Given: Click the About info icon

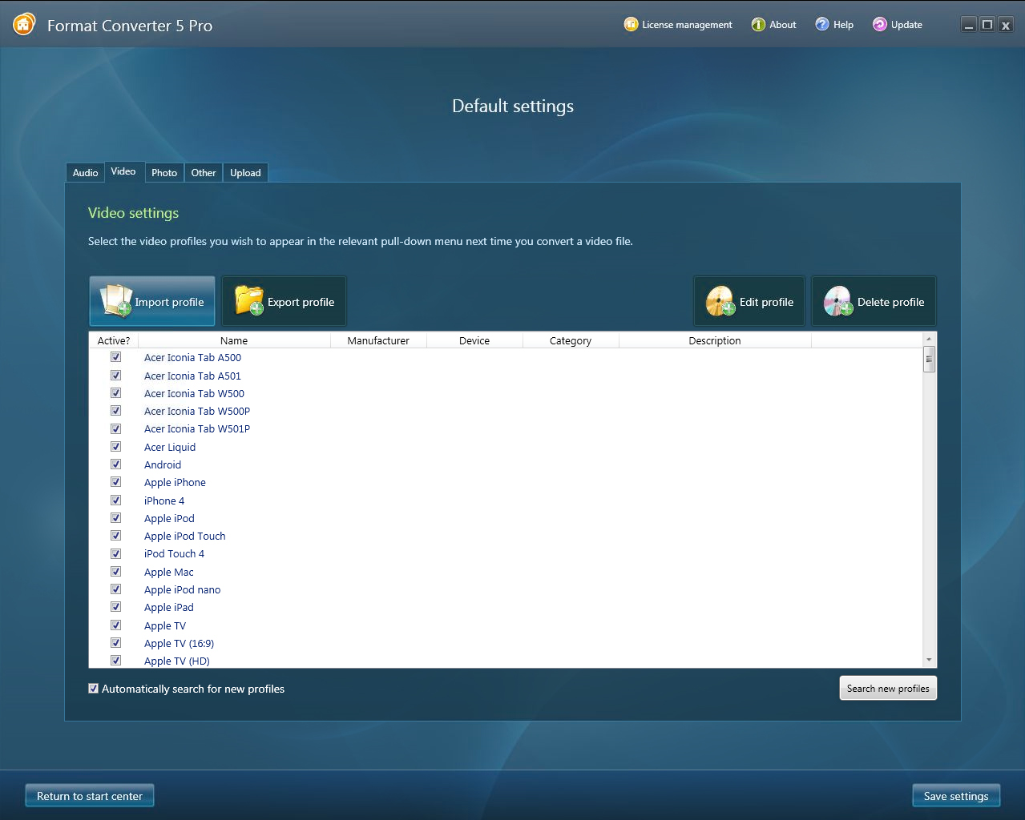Looking at the screenshot, I should pos(758,25).
